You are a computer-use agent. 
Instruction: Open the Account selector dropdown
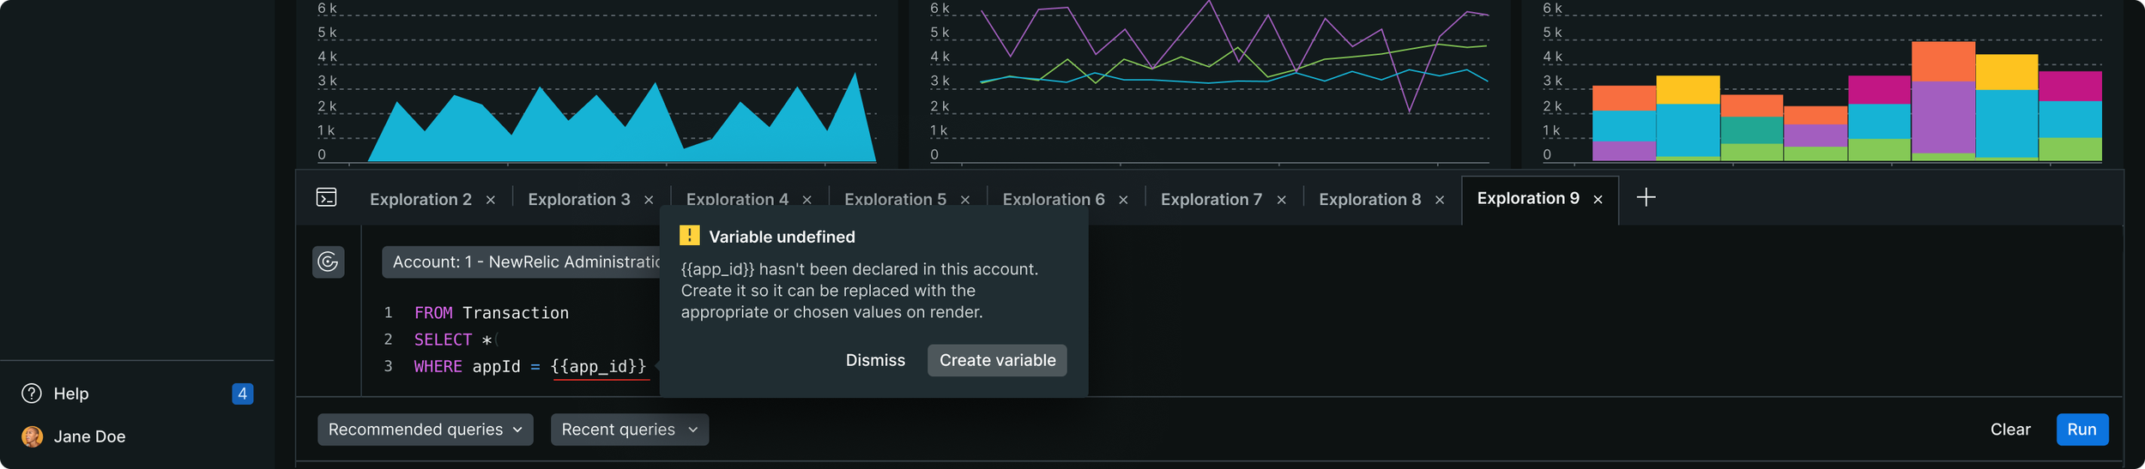(x=521, y=262)
